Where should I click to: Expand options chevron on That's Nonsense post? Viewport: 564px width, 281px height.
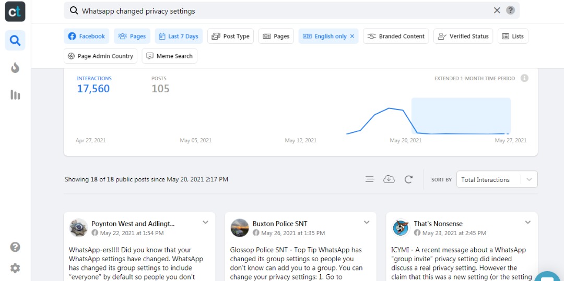(x=527, y=222)
